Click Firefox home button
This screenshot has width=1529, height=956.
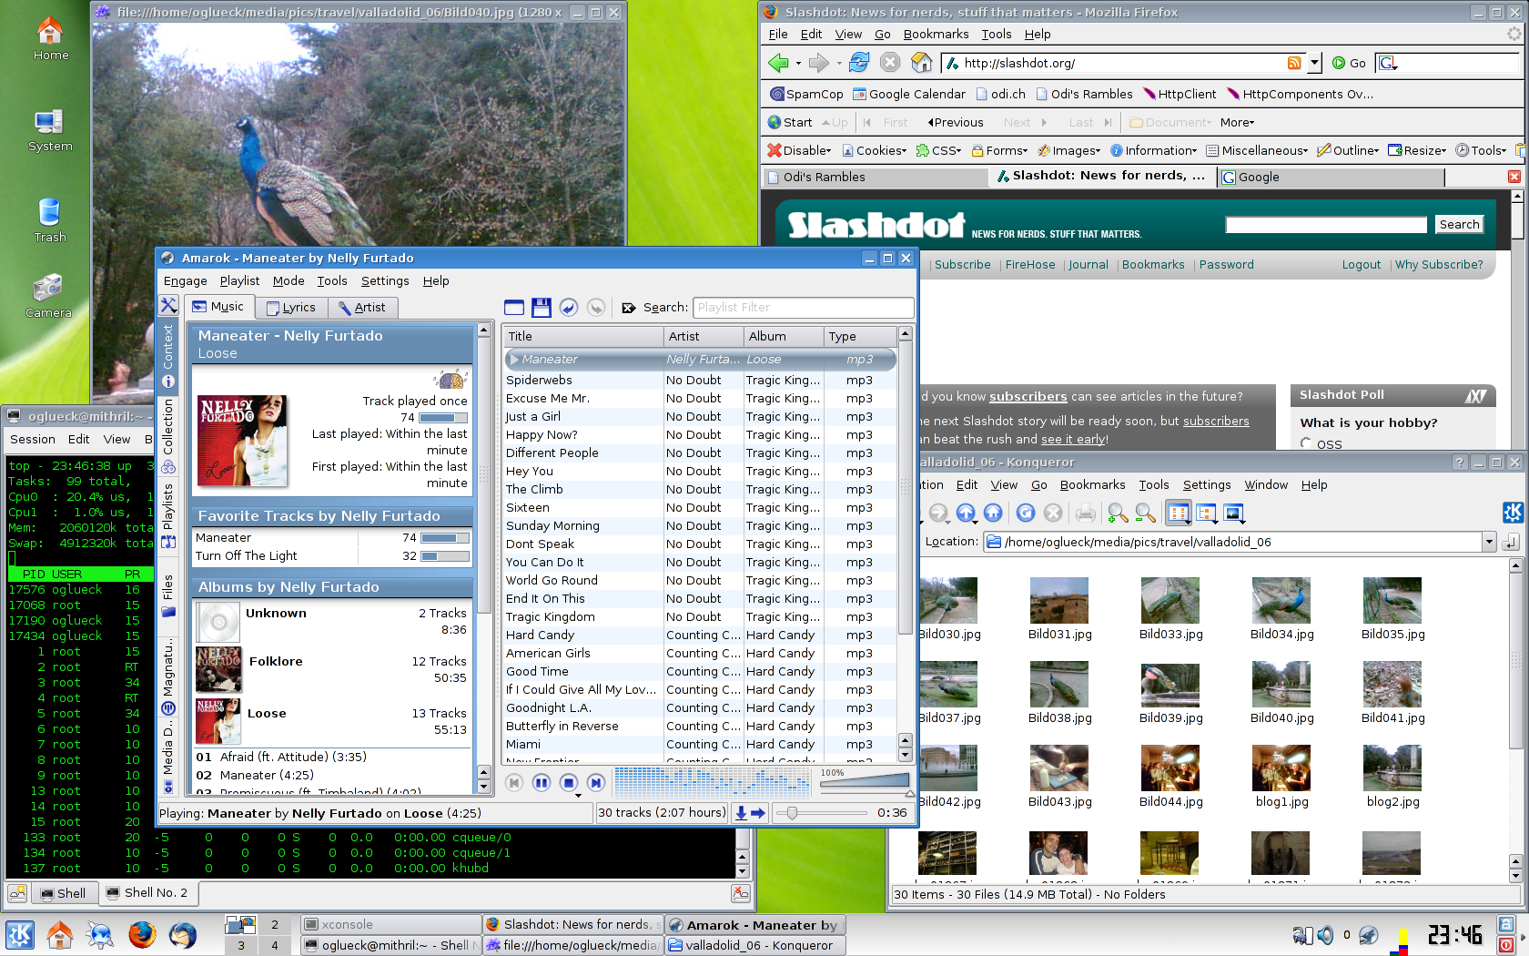(x=921, y=63)
